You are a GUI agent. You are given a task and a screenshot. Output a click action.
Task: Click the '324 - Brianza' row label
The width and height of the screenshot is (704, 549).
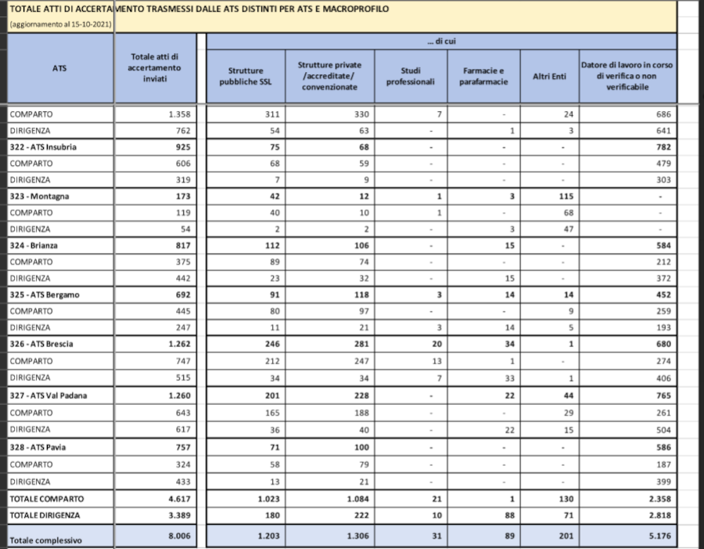pos(36,245)
